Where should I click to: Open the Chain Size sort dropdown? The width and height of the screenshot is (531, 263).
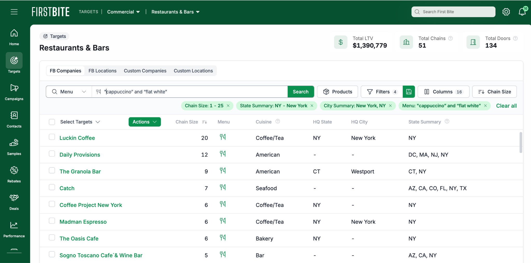[494, 92]
